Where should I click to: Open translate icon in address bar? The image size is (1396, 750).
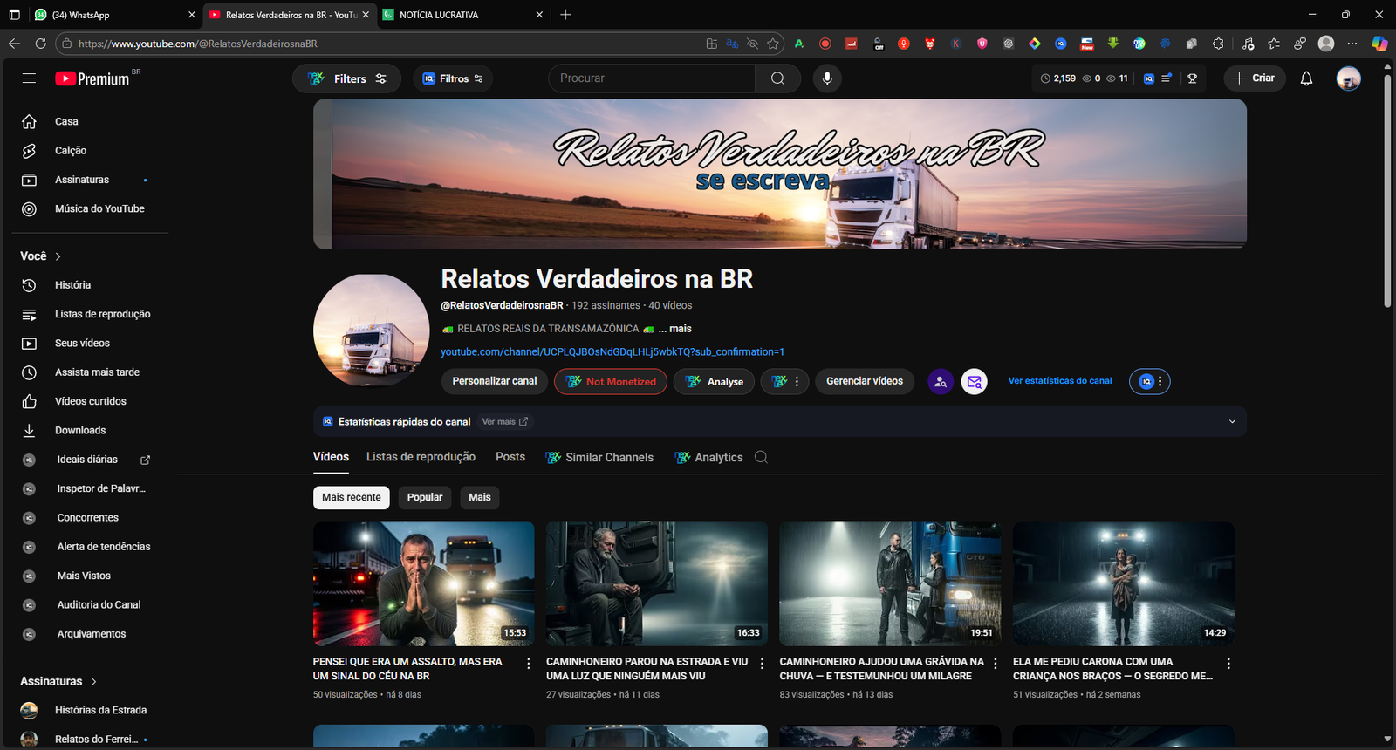732,44
